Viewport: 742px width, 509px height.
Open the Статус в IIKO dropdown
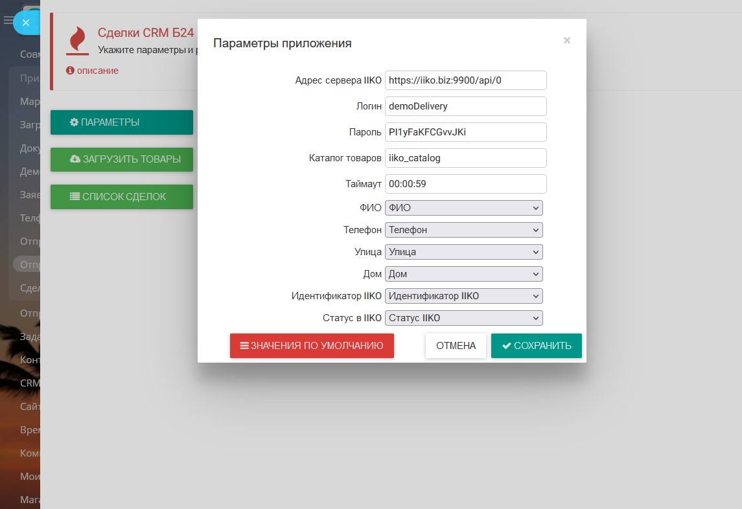[463, 318]
